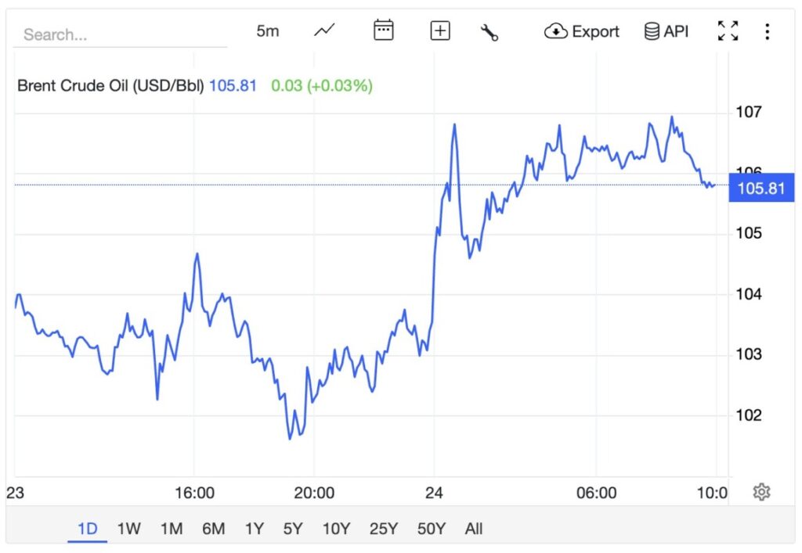Toggle fullscreen chart view
802x553 pixels.
pyautogui.click(x=728, y=31)
